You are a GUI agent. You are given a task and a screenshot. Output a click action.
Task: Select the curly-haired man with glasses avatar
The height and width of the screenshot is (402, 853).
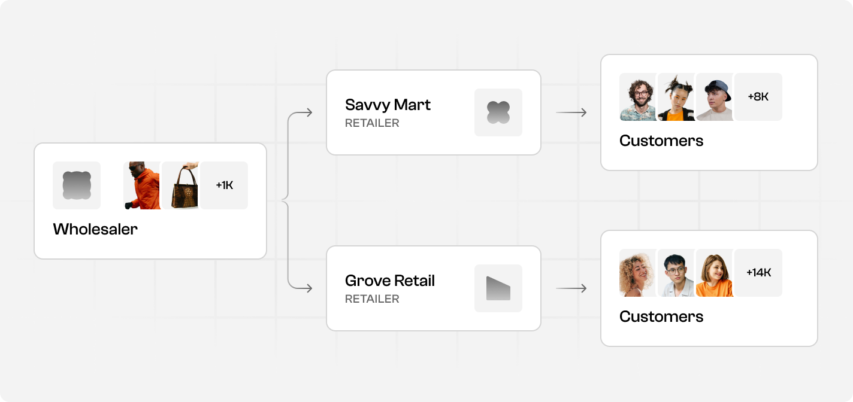point(638,97)
